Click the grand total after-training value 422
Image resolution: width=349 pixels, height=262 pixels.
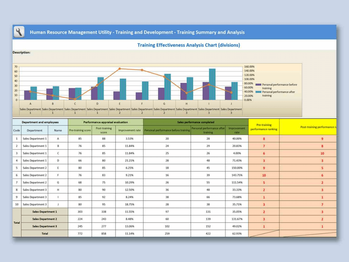click(x=208, y=234)
